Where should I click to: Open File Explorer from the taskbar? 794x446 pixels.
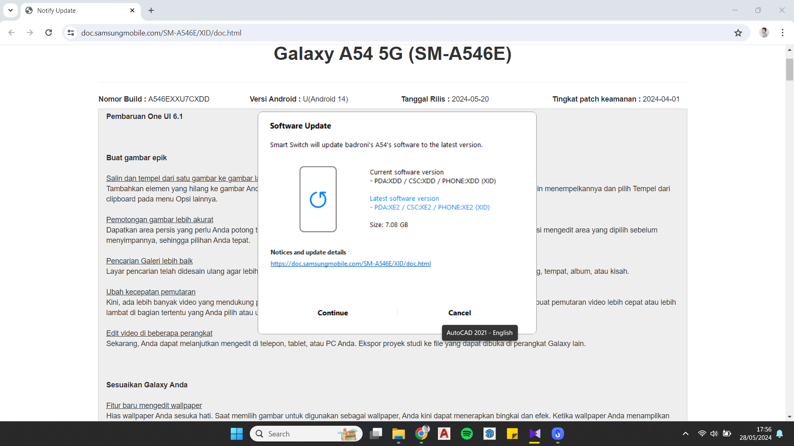click(399, 434)
